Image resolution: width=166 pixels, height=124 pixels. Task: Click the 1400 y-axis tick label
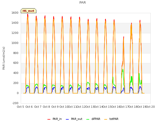15,23
